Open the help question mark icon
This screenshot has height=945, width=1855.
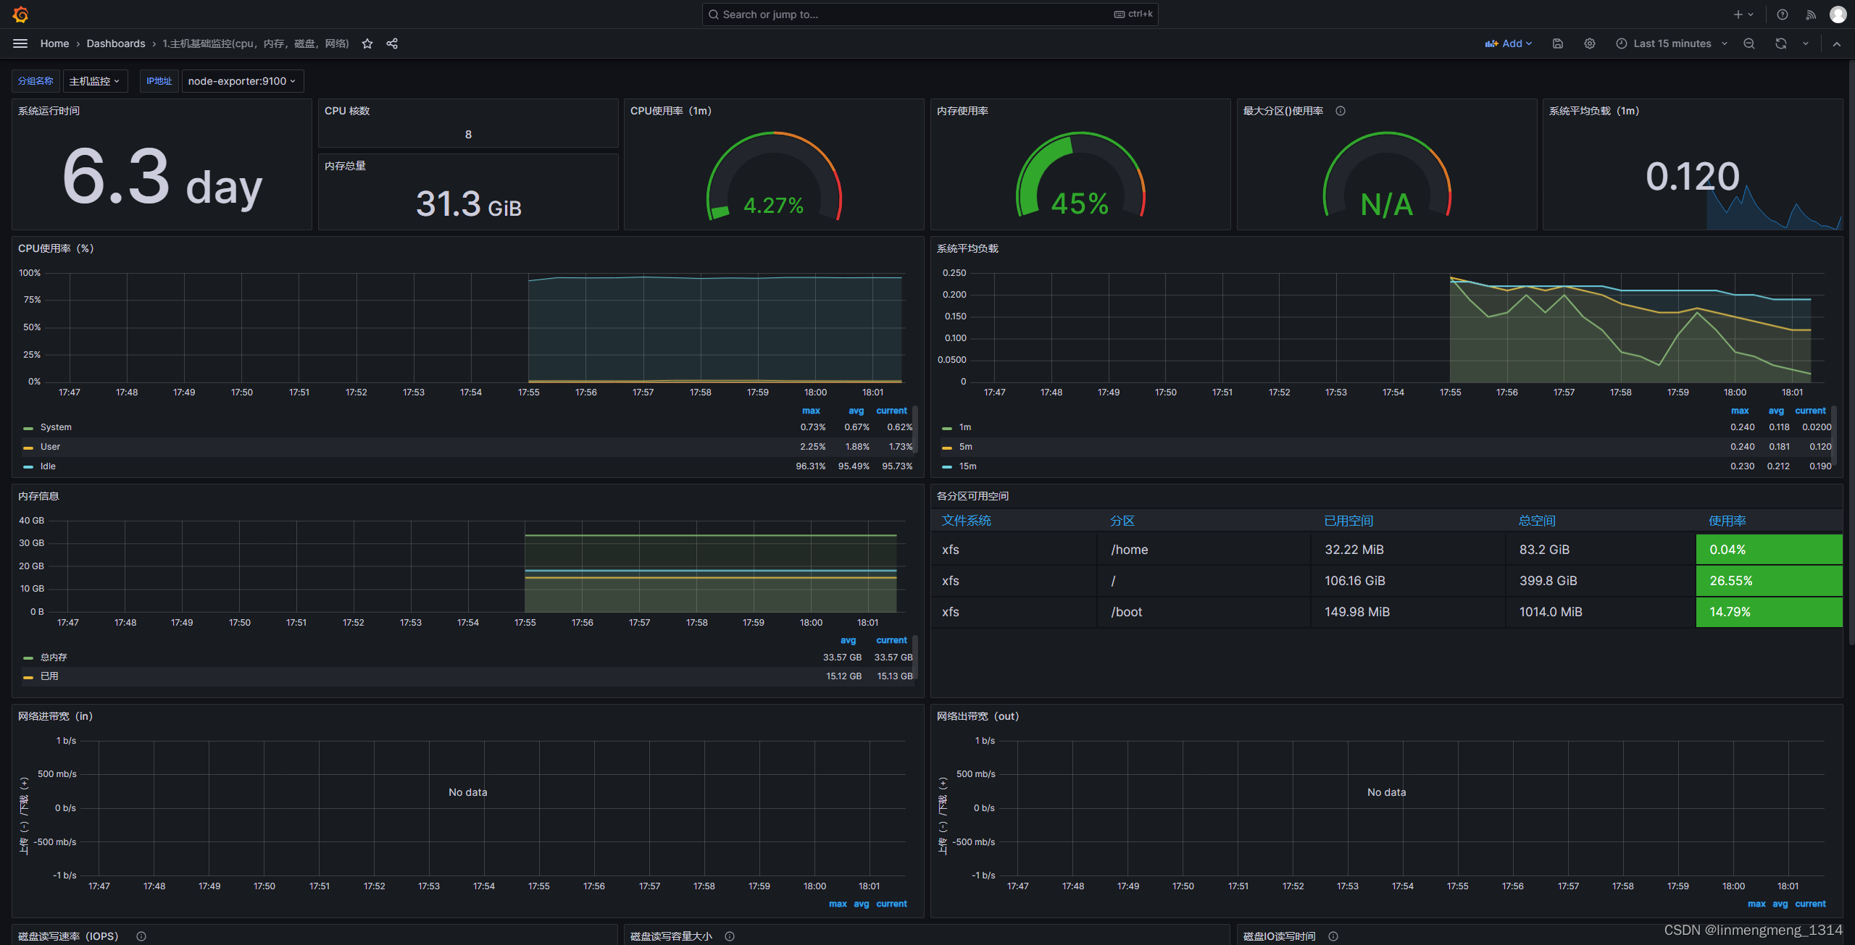(x=1783, y=14)
